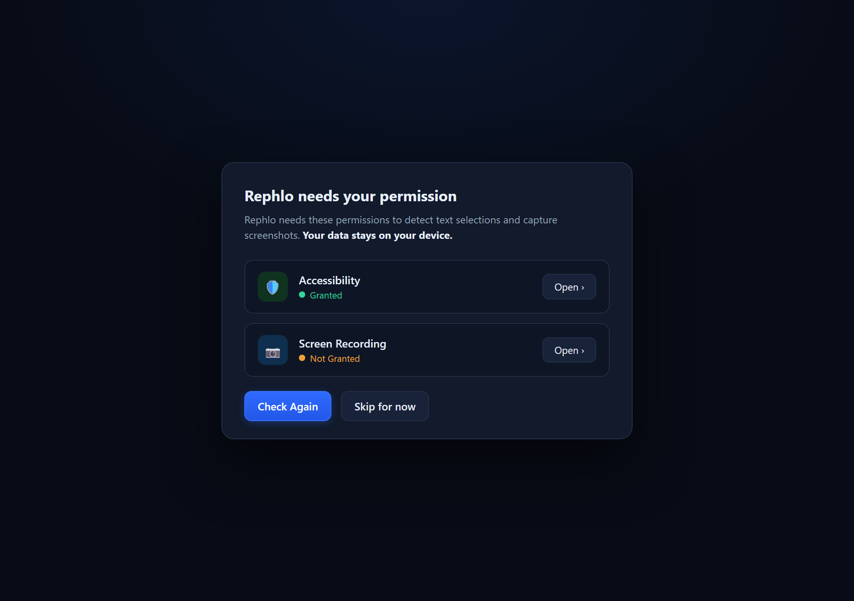Click the Not Granted status text
This screenshot has width=854, height=601.
335,359
